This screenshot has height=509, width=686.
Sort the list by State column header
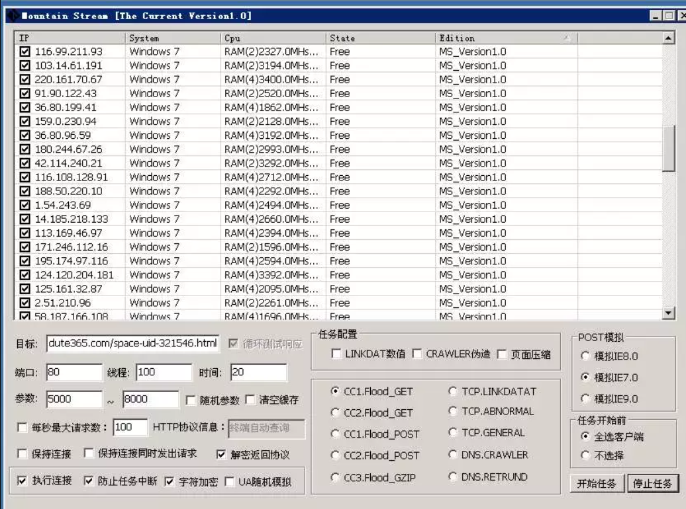pyautogui.click(x=381, y=38)
